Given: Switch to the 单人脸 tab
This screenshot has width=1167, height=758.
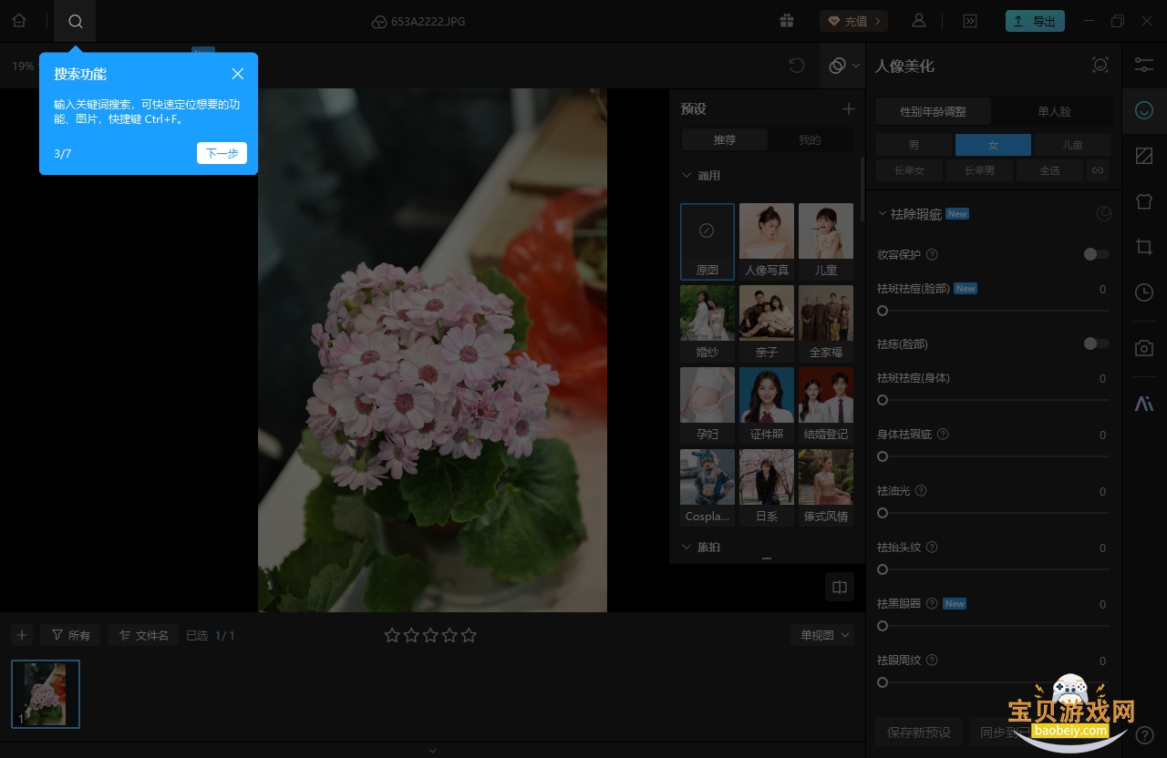Looking at the screenshot, I should coord(1054,112).
